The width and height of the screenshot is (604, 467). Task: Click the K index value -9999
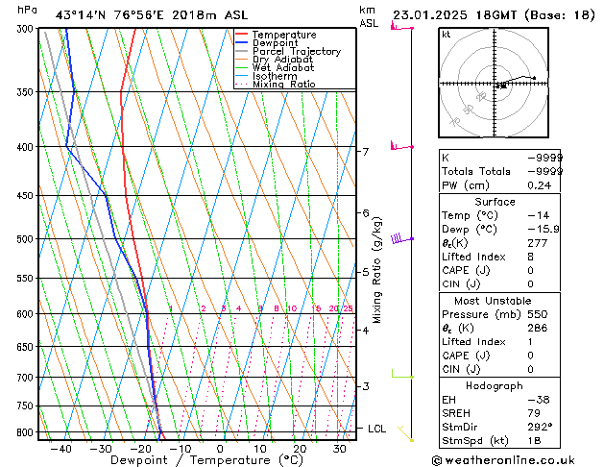click(x=545, y=158)
